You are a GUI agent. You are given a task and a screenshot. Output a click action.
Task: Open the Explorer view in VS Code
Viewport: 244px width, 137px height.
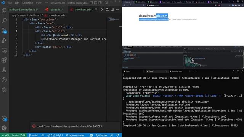click(4, 11)
